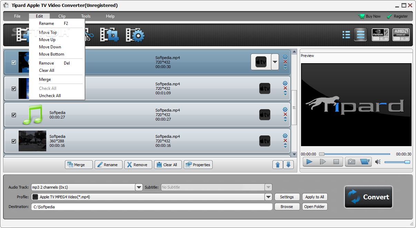Uncheck the music file's checkbox (00:00:27)
This screenshot has height=228, width=416.
14,115
